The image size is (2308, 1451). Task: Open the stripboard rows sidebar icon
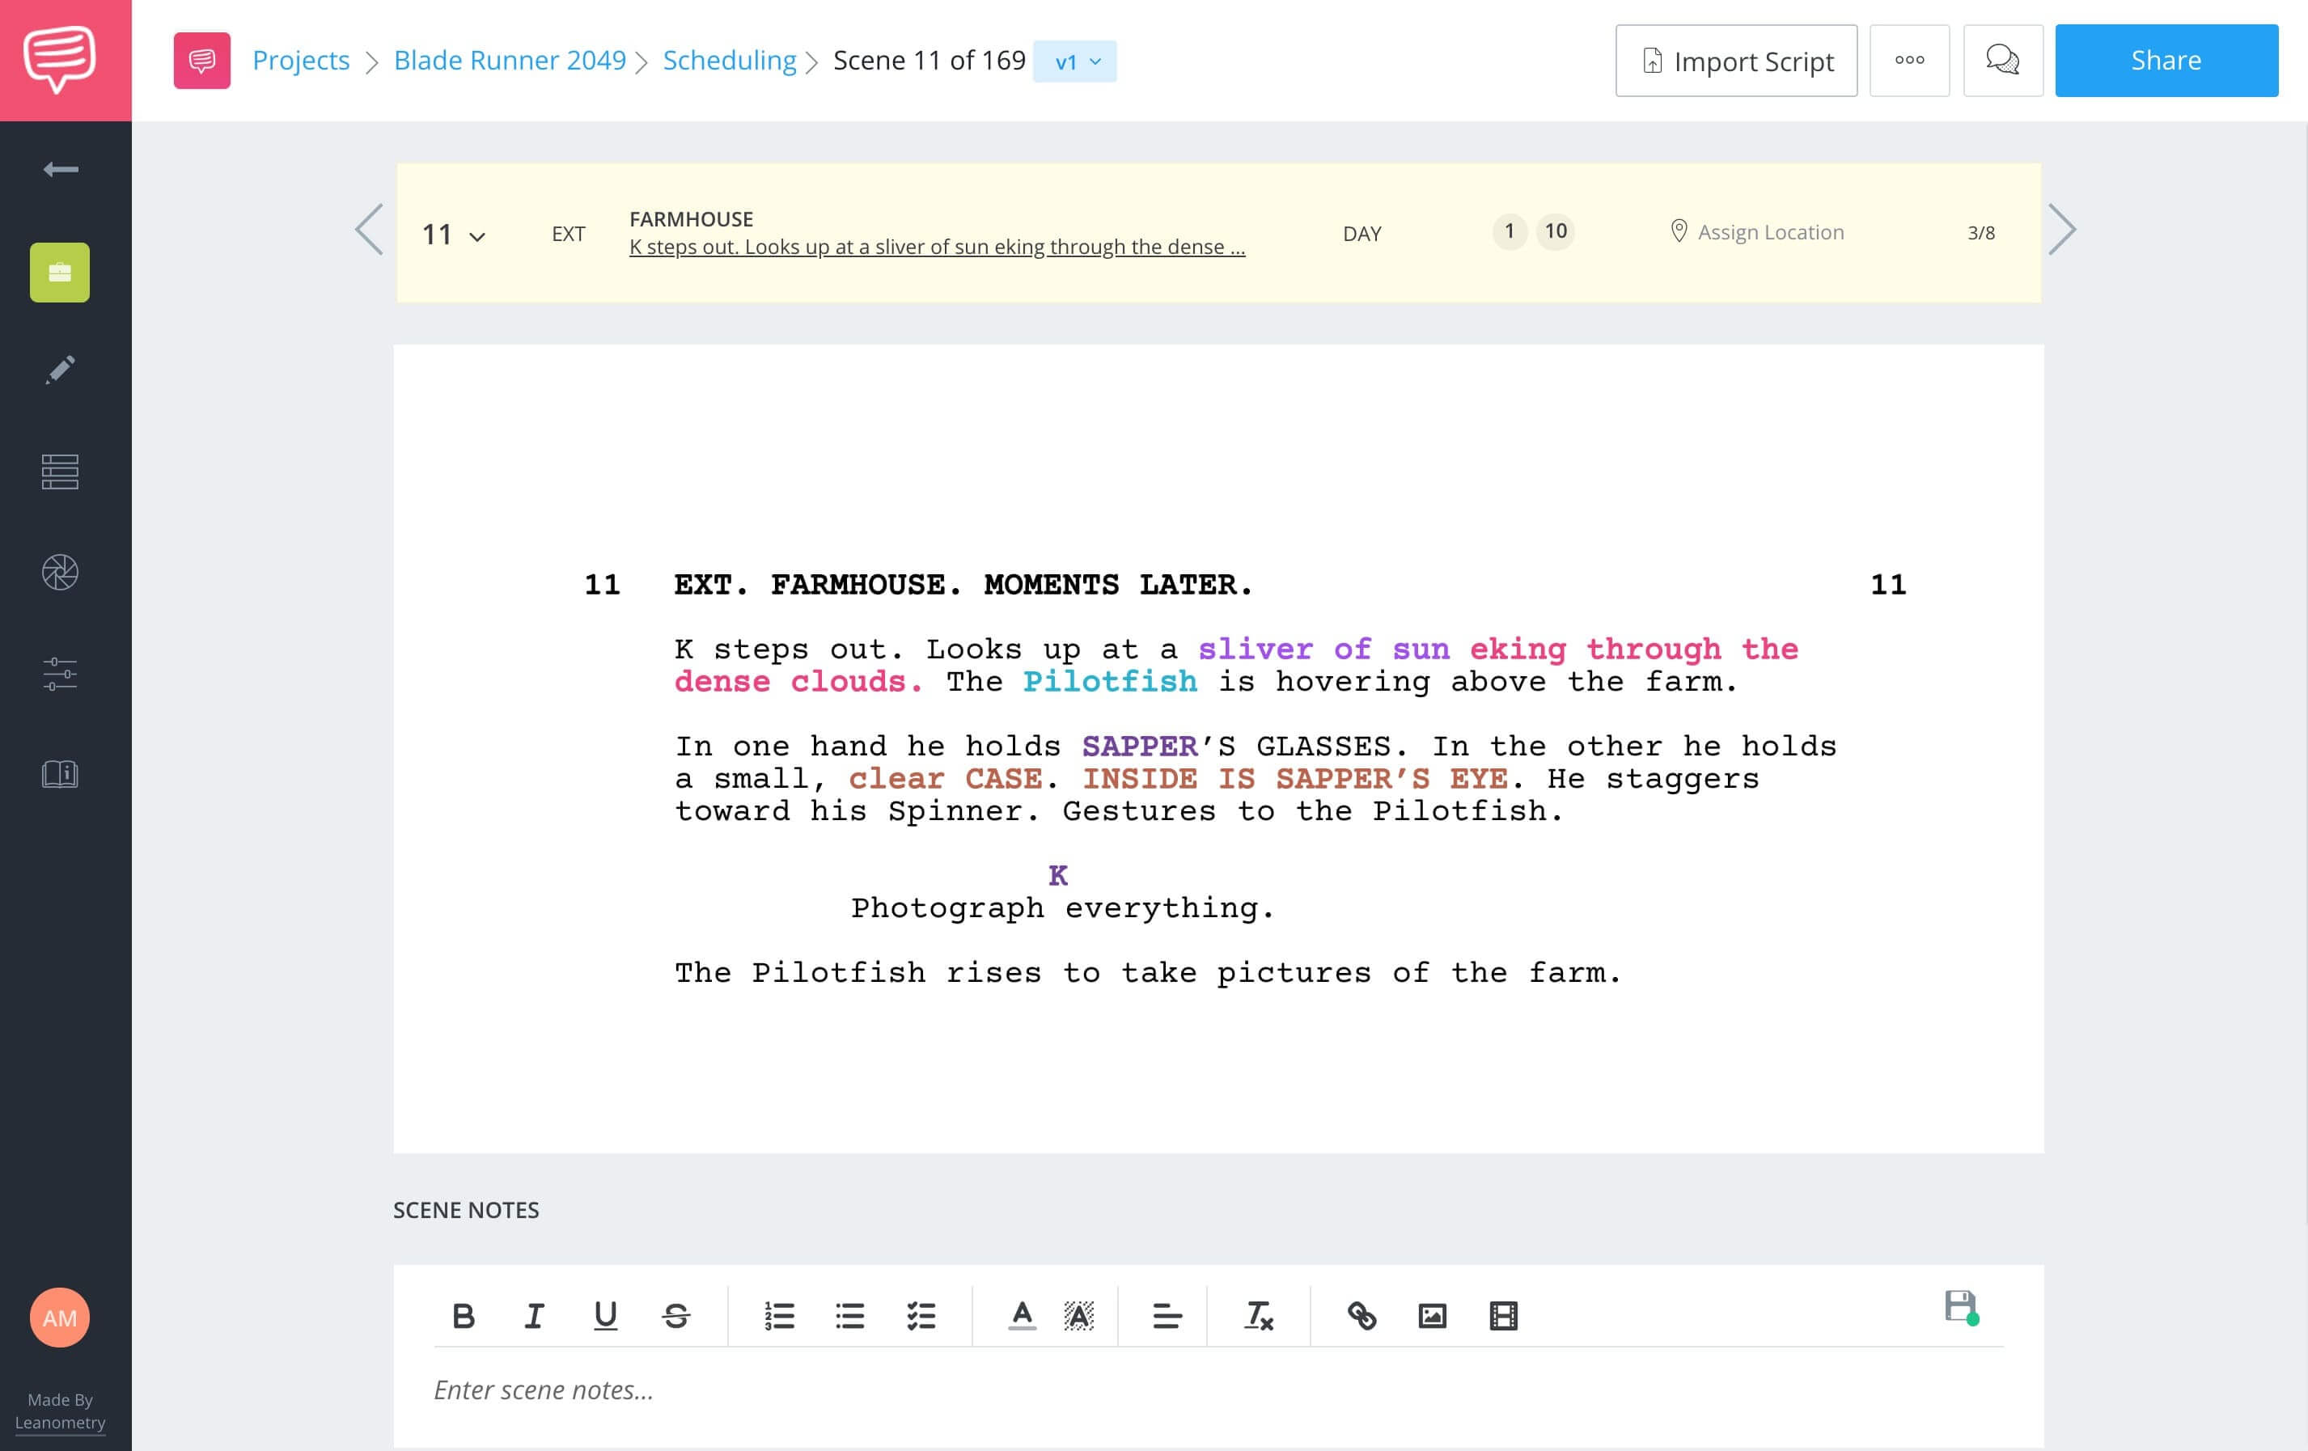click(59, 472)
